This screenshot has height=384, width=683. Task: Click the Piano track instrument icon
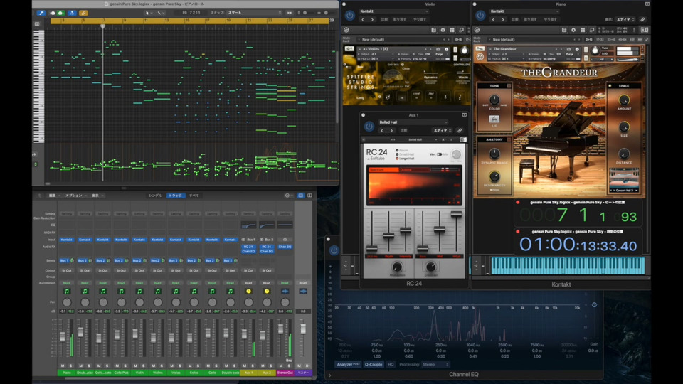point(67,291)
